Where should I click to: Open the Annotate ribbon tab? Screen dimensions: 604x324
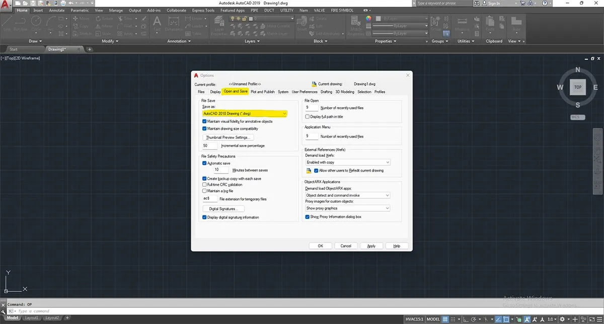click(56, 10)
